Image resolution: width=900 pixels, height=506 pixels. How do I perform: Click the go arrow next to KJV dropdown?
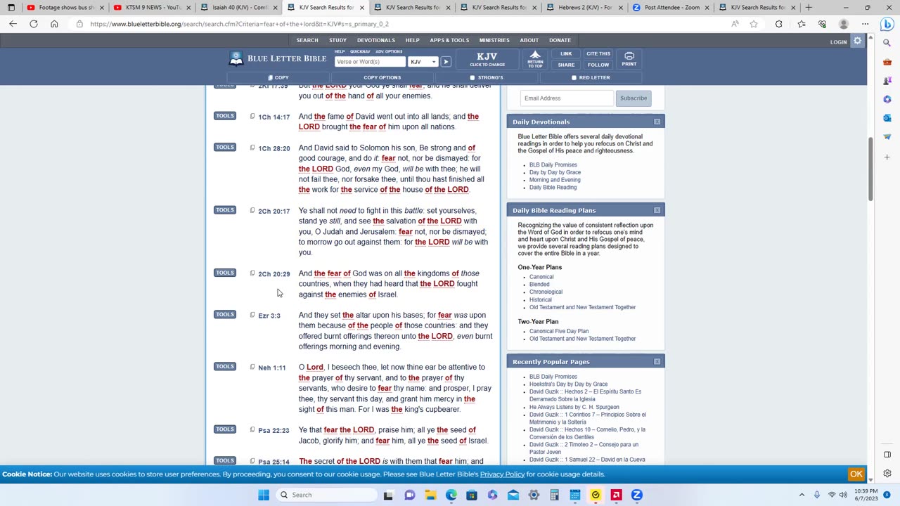446,62
